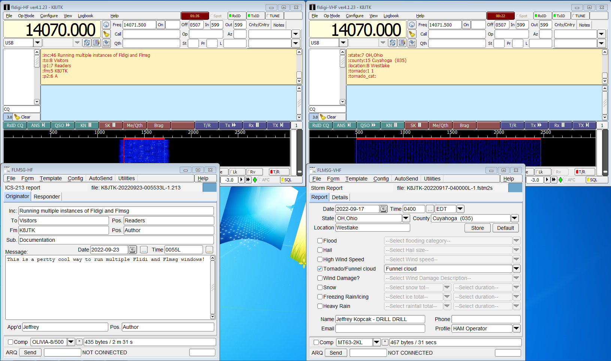Click the fldigi-HF waterfall signal at 1400 Hz

(137, 151)
